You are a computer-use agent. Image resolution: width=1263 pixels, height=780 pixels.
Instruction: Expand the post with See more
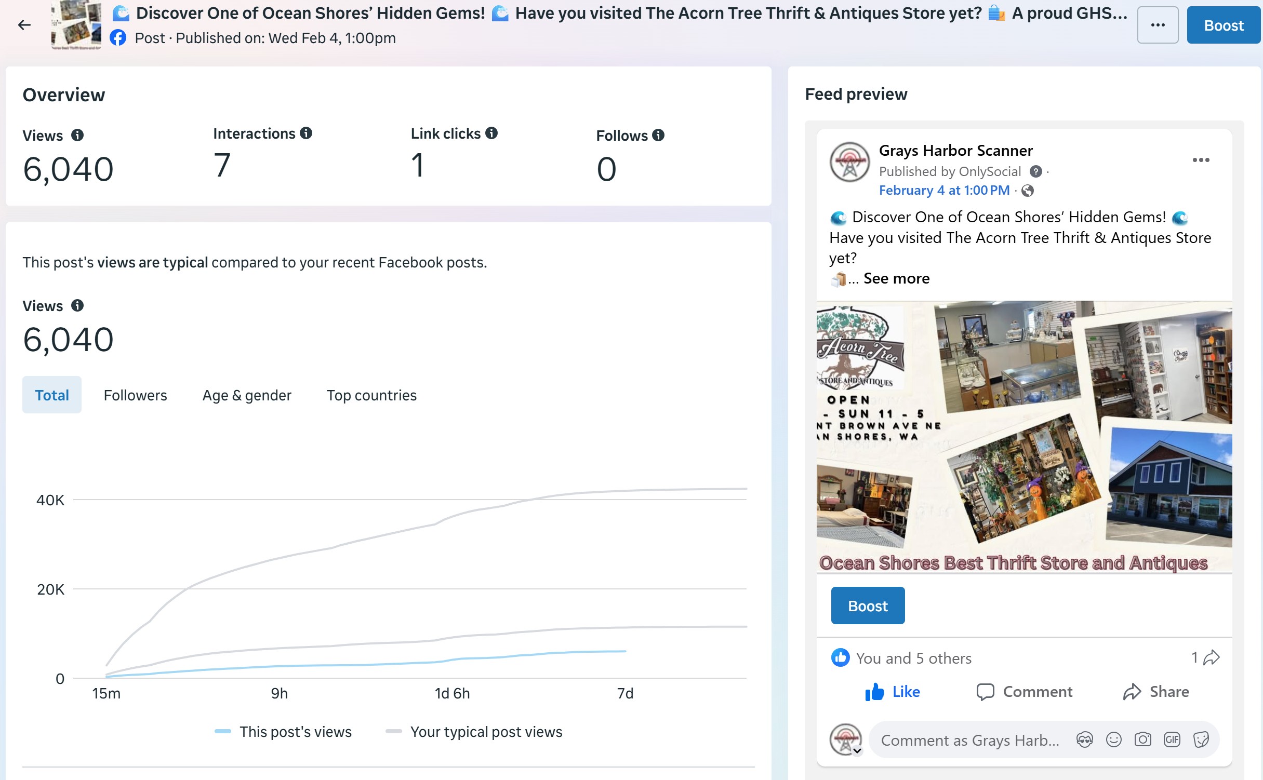click(x=896, y=278)
